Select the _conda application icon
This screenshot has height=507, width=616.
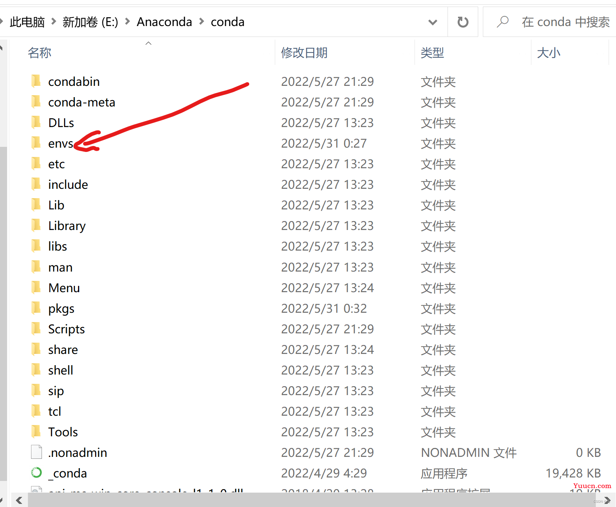click(x=36, y=473)
